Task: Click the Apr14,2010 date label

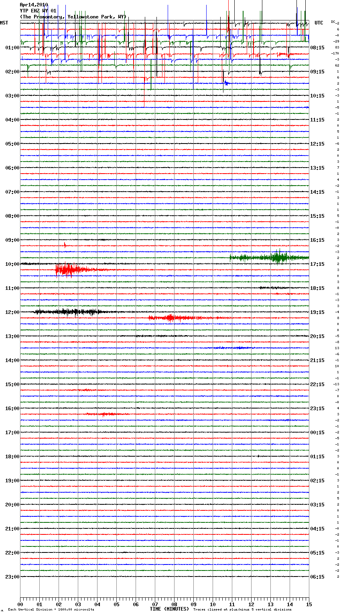Action: click(34, 5)
